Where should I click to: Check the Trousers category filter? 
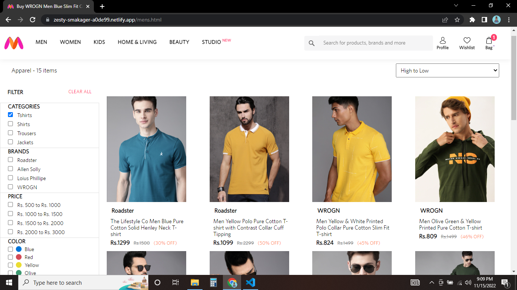11,133
